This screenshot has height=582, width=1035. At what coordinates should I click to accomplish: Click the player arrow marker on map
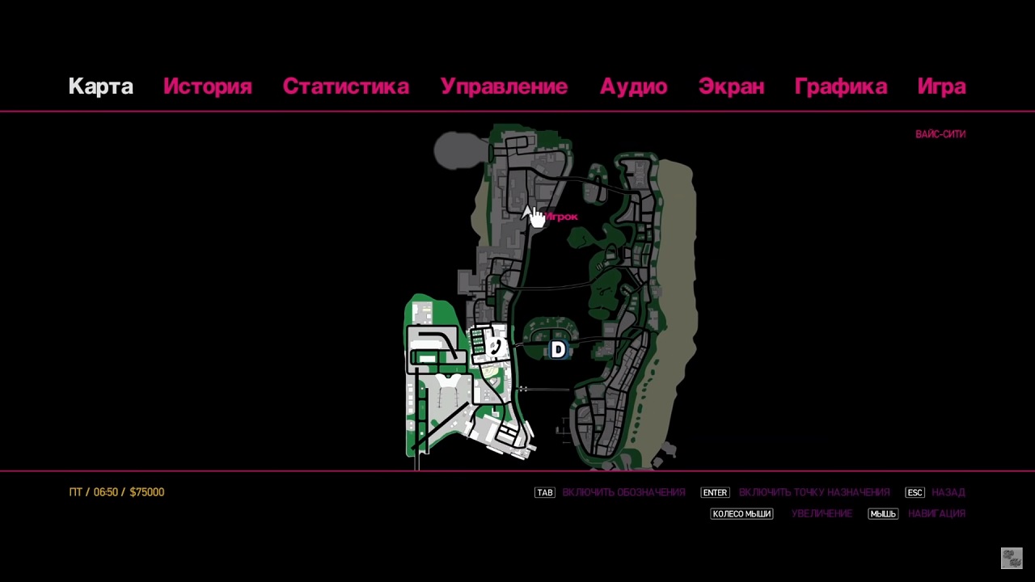(527, 213)
